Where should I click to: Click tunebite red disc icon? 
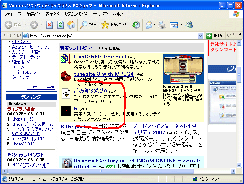66,76
